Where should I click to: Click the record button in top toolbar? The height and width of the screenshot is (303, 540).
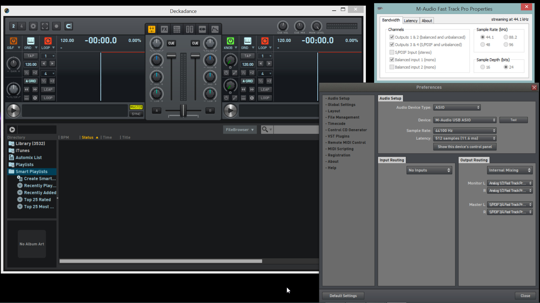tap(57, 26)
